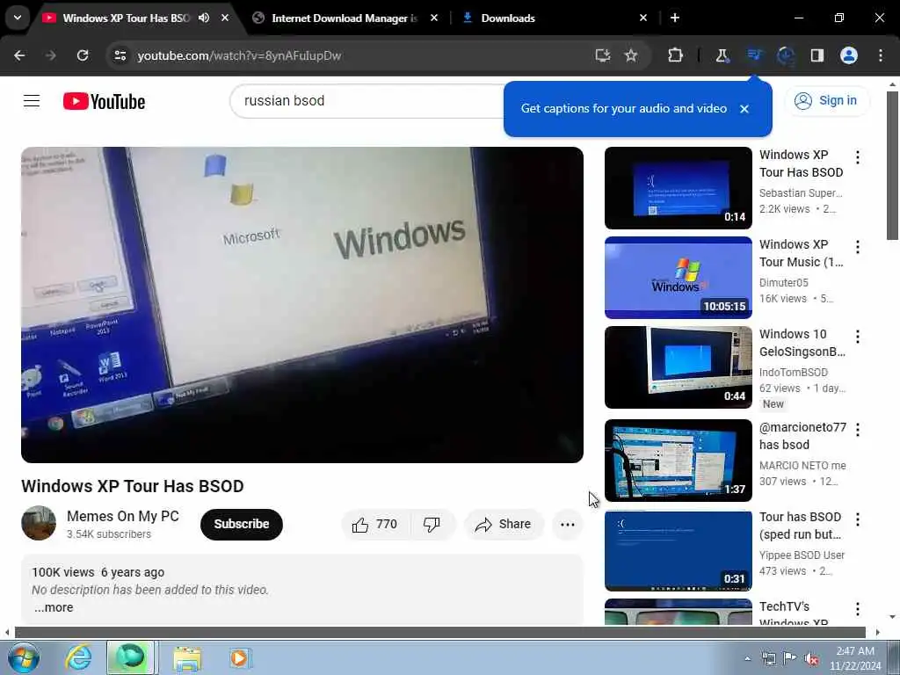The width and height of the screenshot is (900, 675).
Task: Click the muted volume tray icon
Action: pyautogui.click(x=811, y=659)
